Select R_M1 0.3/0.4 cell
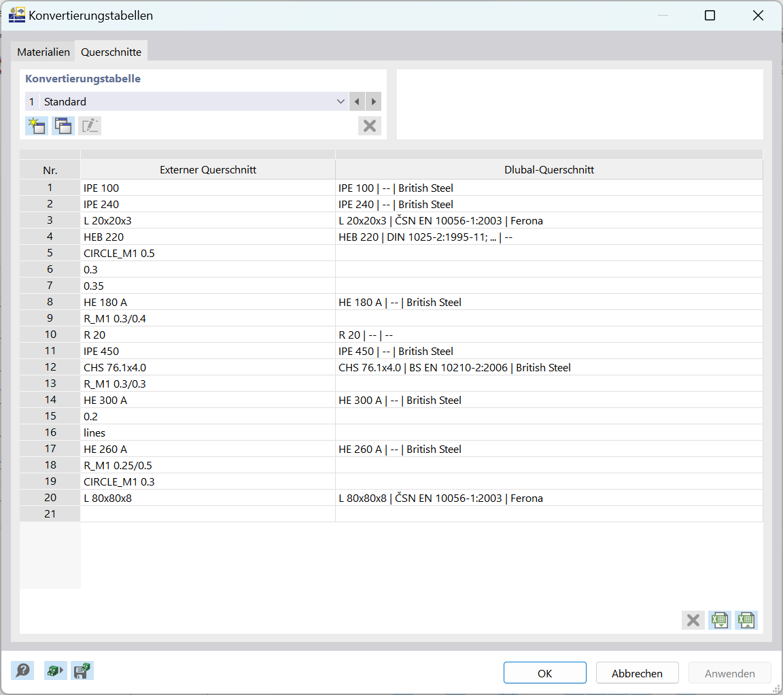The image size is (783, 695). pyautogui.click(x=208, y=318)
